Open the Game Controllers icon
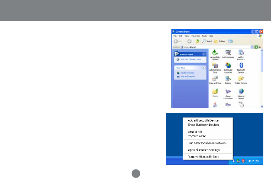 coord(228,94)
